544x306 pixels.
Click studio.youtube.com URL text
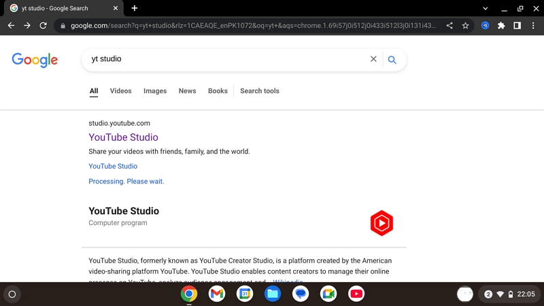pos(120,123)
